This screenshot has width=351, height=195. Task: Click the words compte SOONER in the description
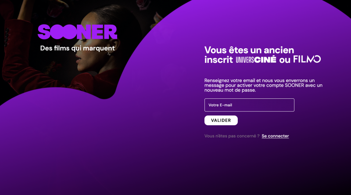pos(285,85)
